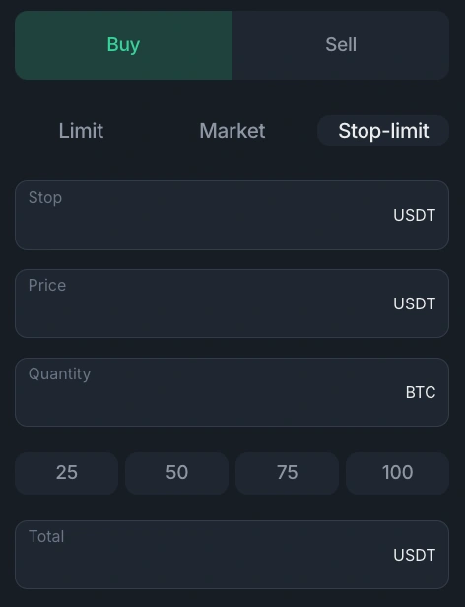Image resolution: width=465 pixels, height=607 pixels.
Task: Focus the Stop price input field
Action: (232, 215)
